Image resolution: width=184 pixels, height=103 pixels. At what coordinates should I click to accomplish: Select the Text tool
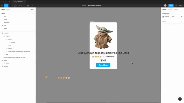[x=24, y=5]
